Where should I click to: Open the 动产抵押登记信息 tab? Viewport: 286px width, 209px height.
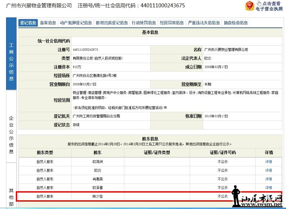point(76,23)
